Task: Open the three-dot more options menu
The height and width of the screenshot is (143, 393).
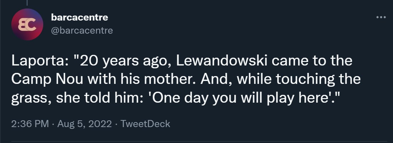Action: (381, 17)
